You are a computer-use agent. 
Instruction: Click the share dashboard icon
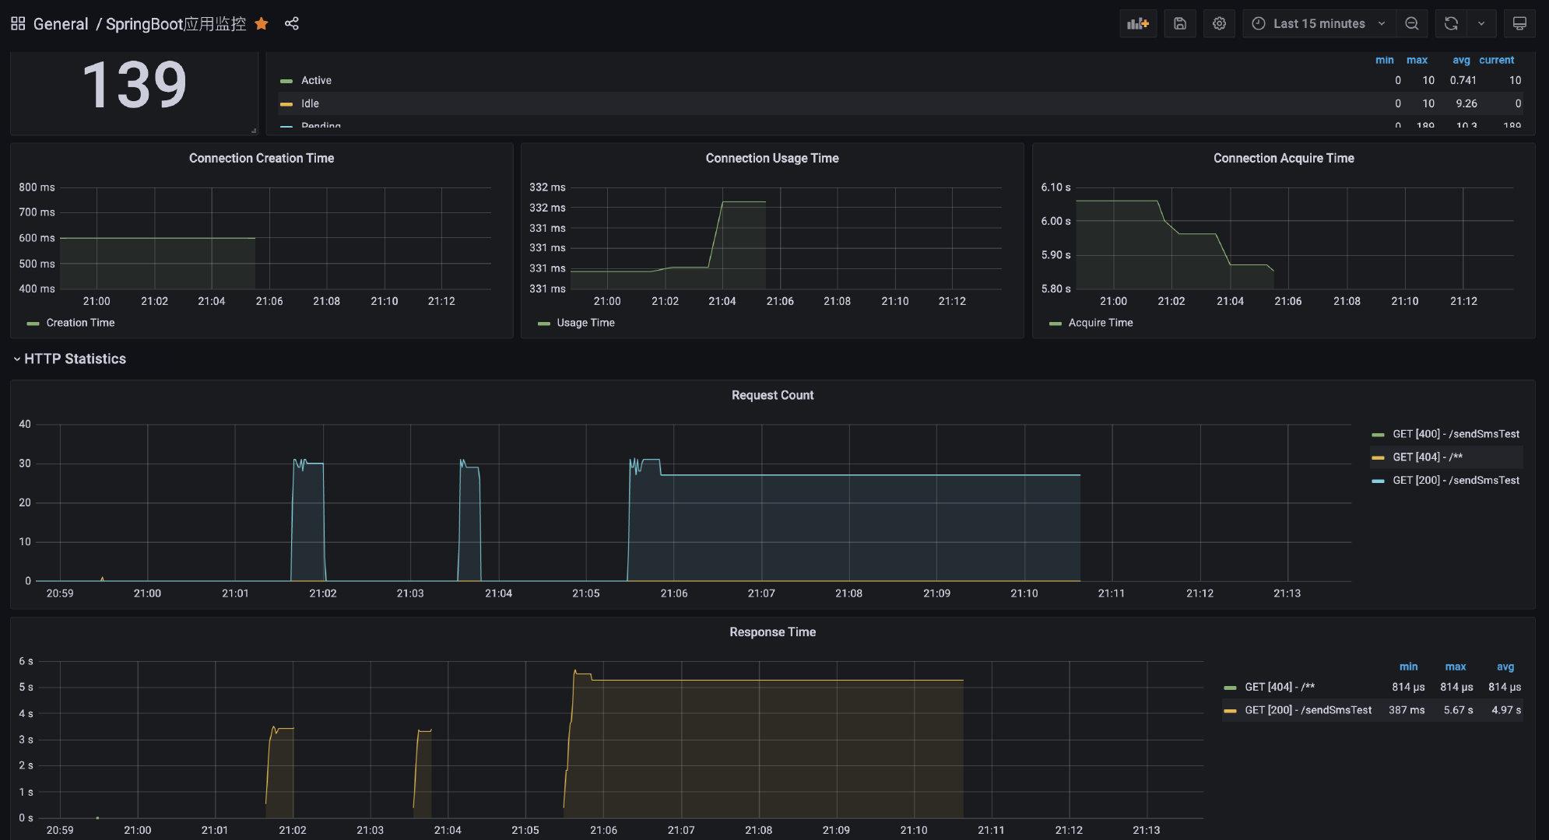pos(292,23)
